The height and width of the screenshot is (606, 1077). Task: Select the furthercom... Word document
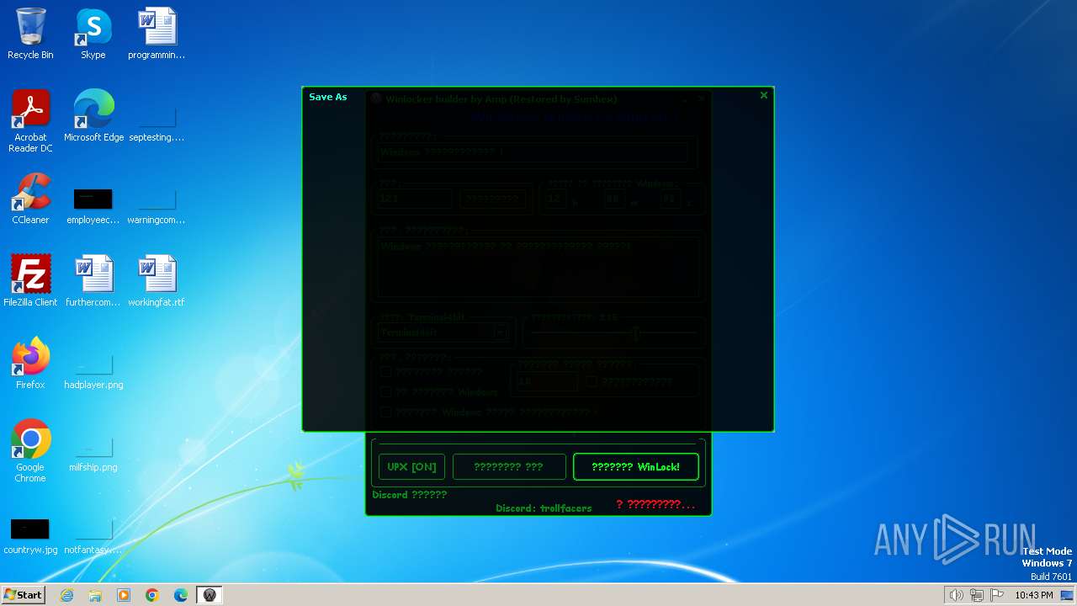click(x=93, y=282)
